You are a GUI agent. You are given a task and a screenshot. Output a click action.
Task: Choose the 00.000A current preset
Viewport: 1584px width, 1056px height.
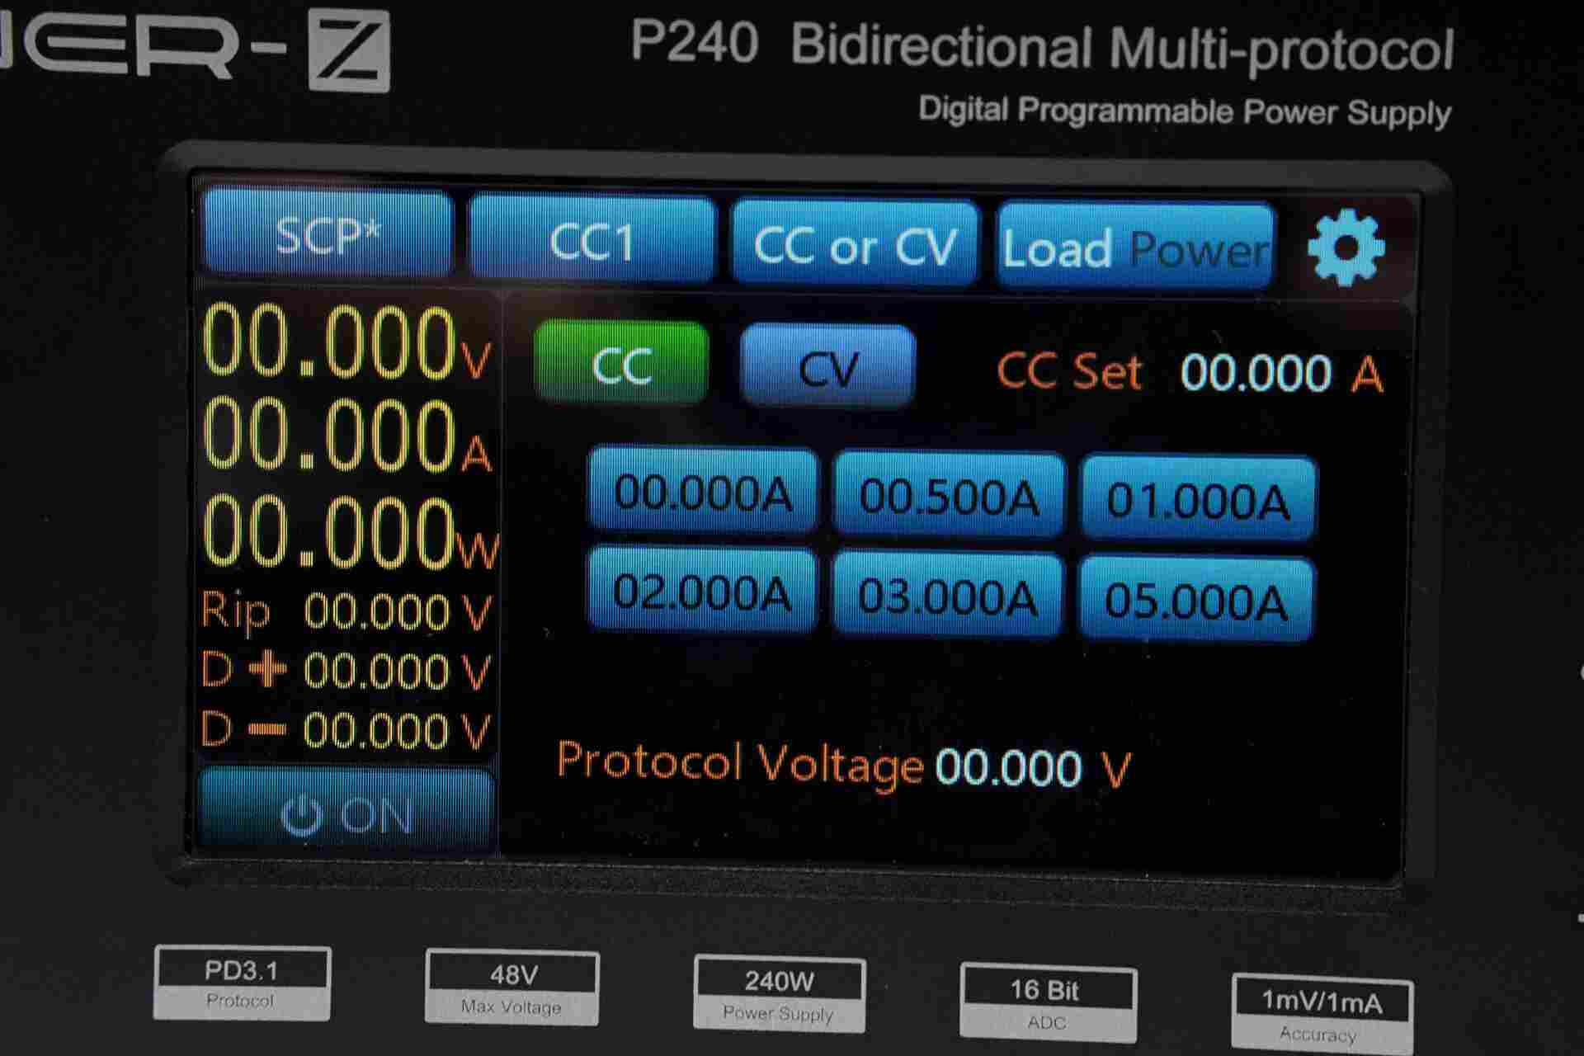(x=702, y=493)
